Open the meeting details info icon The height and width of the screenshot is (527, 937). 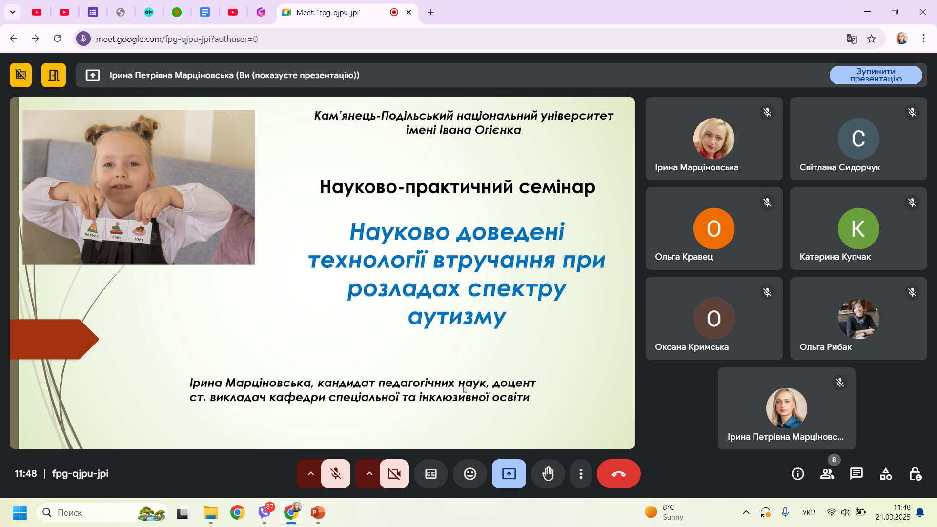tap(798, 474)
